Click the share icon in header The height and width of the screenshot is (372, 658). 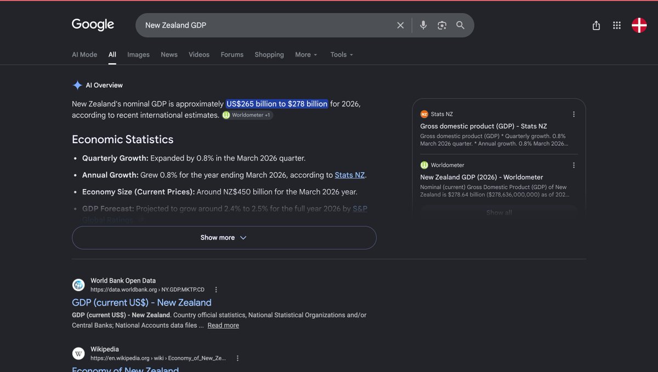(x=596, y=25)
